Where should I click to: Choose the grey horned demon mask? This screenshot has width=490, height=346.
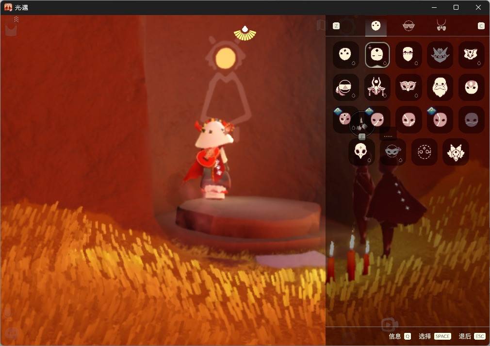click(x=440, y=55)
